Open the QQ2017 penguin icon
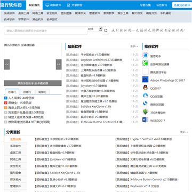Viewport: 192px width, 192px height. tap(145, 87)
